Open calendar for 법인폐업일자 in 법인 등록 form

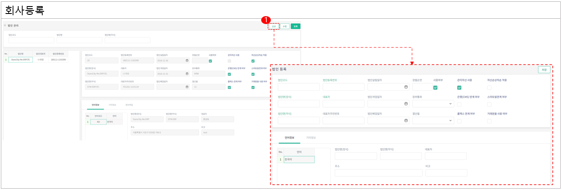[x=406, y=120]
